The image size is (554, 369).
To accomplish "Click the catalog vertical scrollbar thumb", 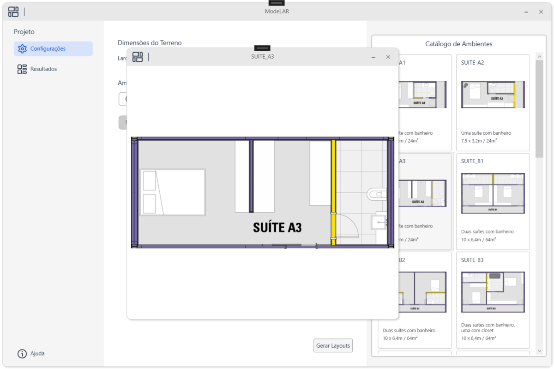I will [539, 108].
